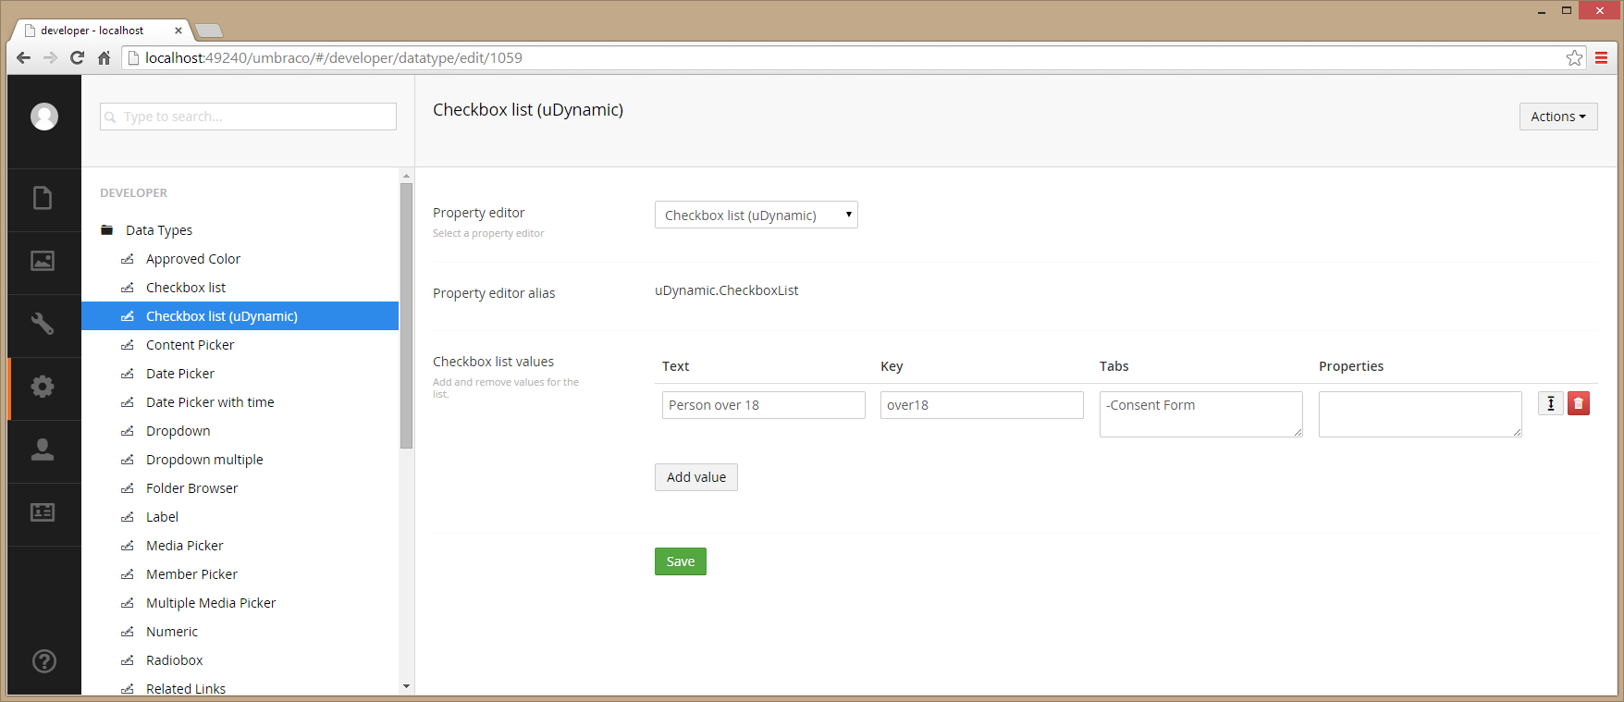Viewport: 1624px width, 702px height.
Task: Click the user avatar icon
Action: pos(44,117)
